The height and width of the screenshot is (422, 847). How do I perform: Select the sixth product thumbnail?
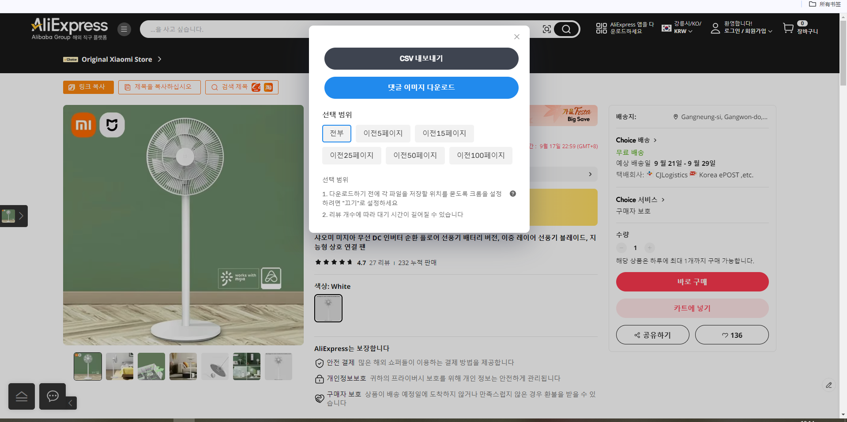coord(247,366)
